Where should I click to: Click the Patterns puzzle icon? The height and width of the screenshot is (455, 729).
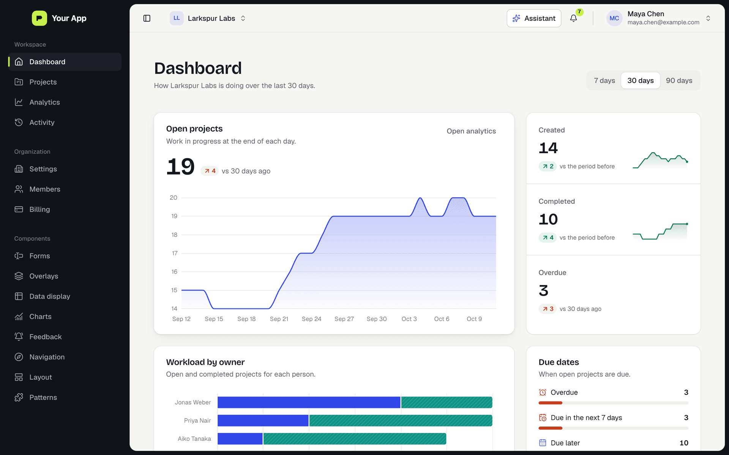19,397
